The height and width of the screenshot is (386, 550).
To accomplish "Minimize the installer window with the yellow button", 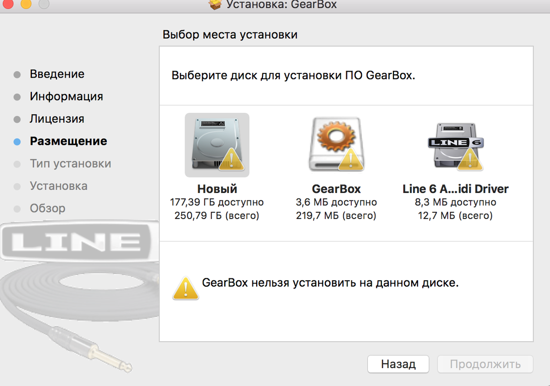I will click(26, 3).
